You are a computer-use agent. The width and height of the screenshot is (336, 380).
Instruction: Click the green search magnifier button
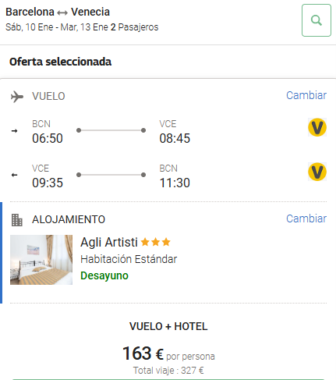pyautogui.click(x=317, y=20)
